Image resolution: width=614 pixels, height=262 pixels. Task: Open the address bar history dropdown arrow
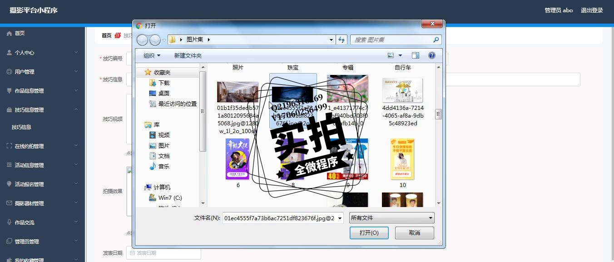point(332,40)
